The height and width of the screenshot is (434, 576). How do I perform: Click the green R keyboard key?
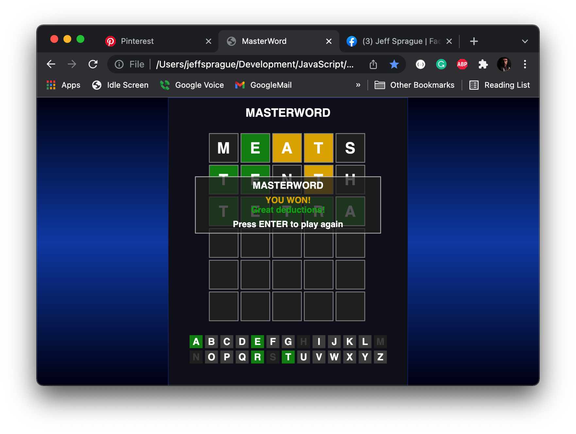click(258, 357)
